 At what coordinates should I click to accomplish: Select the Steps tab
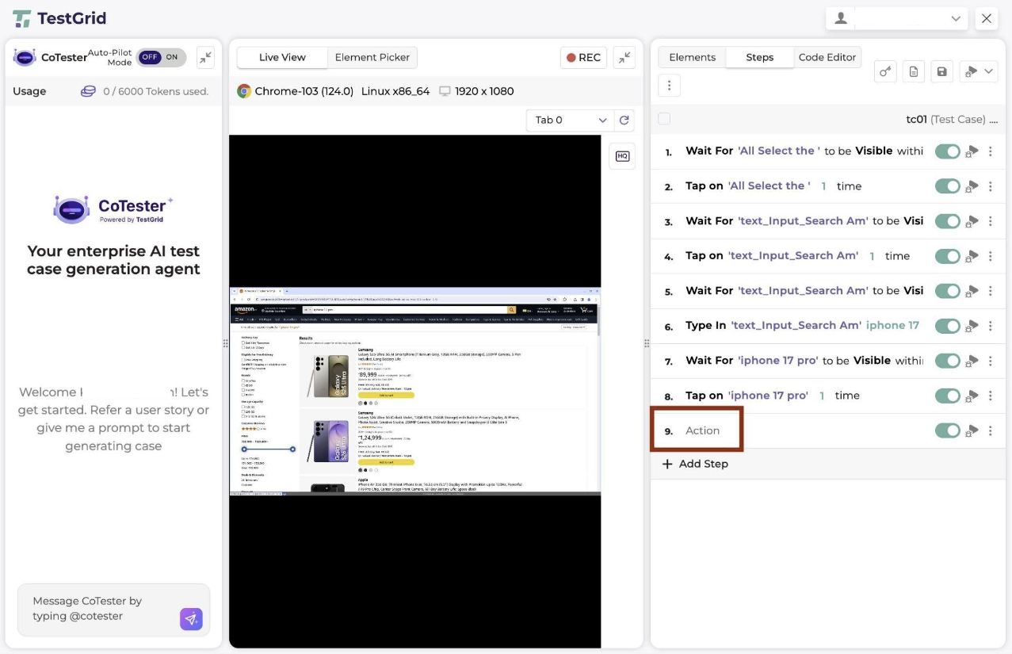(759, 57)
